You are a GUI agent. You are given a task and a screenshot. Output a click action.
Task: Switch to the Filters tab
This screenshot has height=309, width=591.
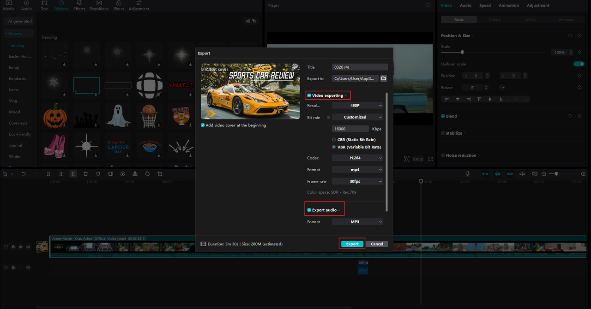119,6
